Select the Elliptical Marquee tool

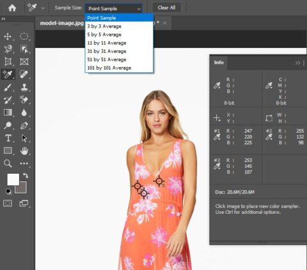coord(24,36)
